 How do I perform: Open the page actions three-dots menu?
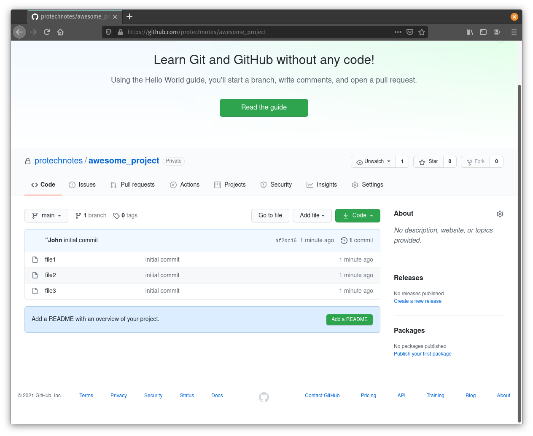point(398,32)
